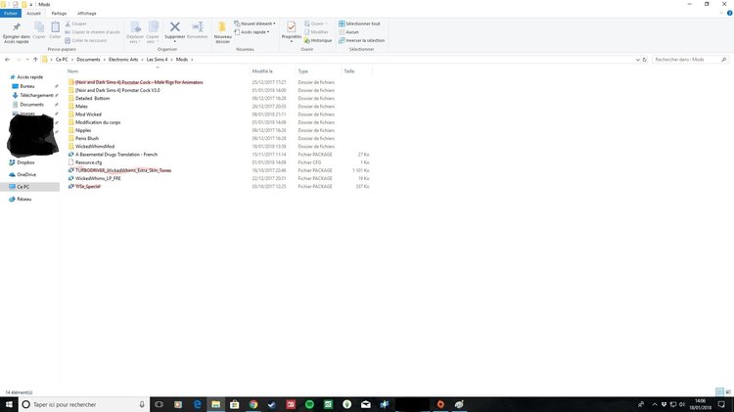Viewport: 734px width, 412px height.
Task: Click Electronic Arts in the breadcrumb
Action: click(123, 60)
